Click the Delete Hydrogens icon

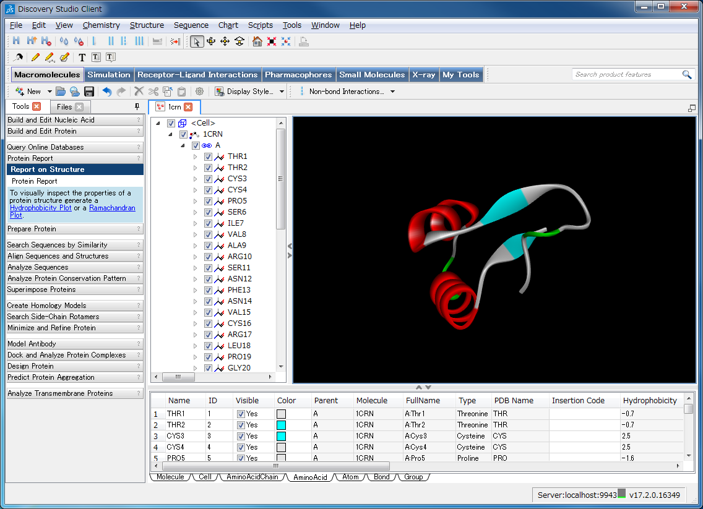pos(46,41)
